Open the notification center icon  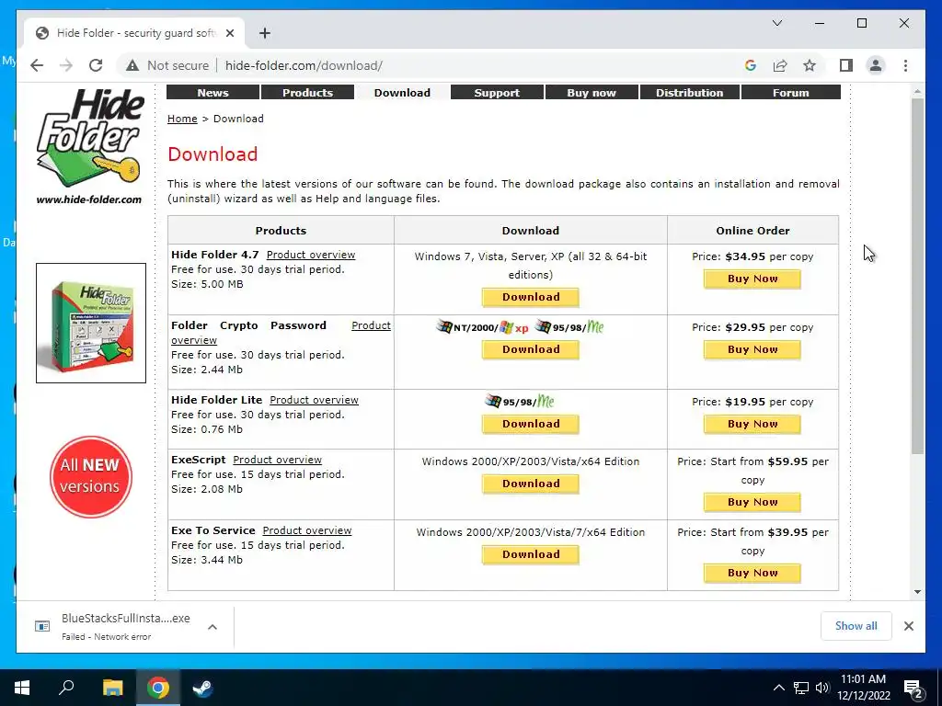coord(913,689)
